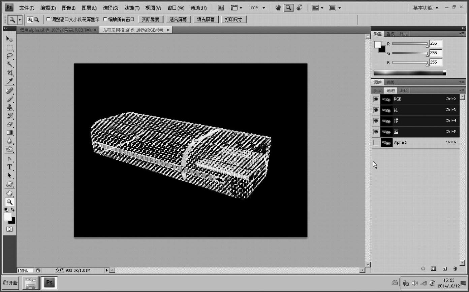Screen dimensions: 469x292
Task: Hide the 红 channel eye icon
Action: (x=376, y=110)
